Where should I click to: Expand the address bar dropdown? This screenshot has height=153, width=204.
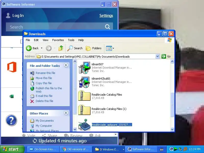pos(157,56)
